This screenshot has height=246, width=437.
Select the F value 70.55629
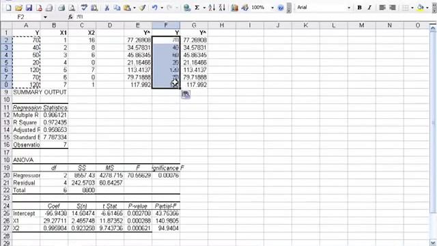pos(138,176)
